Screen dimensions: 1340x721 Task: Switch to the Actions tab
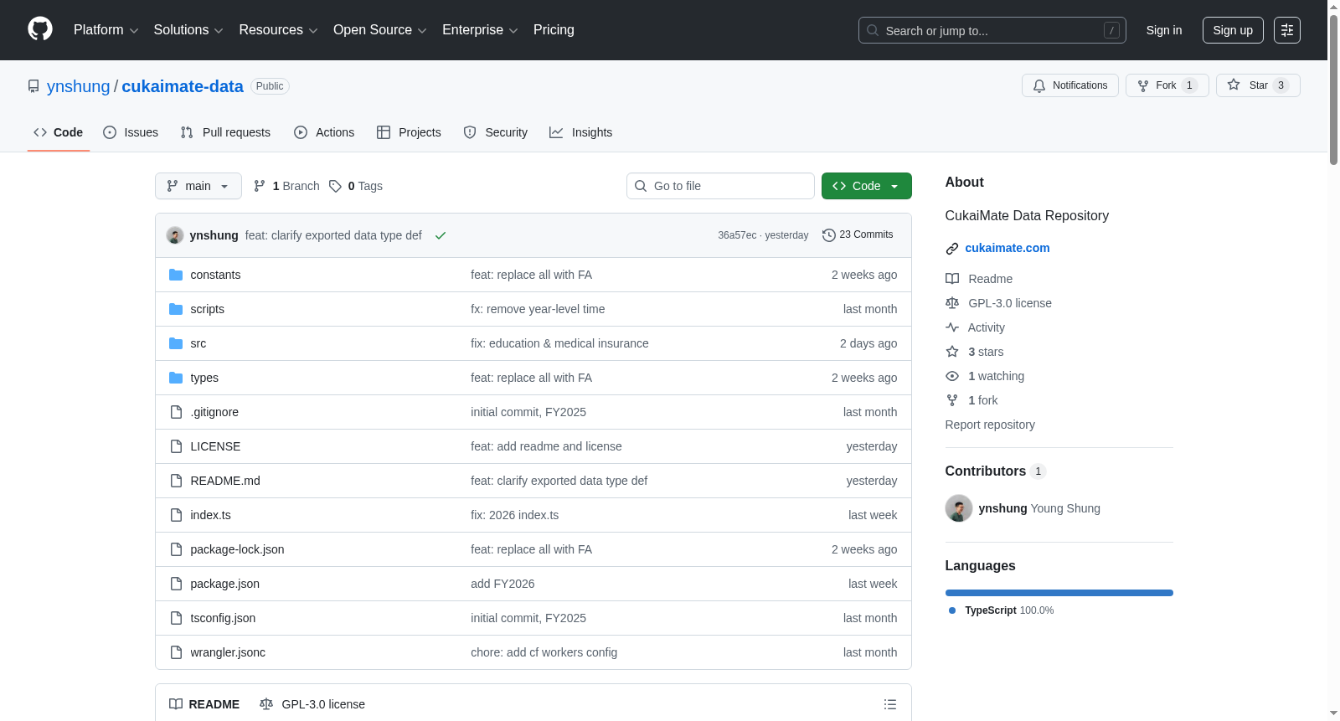point(324,132)
